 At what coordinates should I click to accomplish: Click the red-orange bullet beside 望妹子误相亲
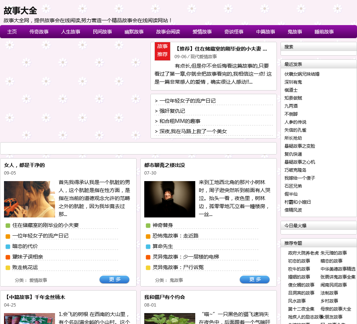(x=8, y=257)
